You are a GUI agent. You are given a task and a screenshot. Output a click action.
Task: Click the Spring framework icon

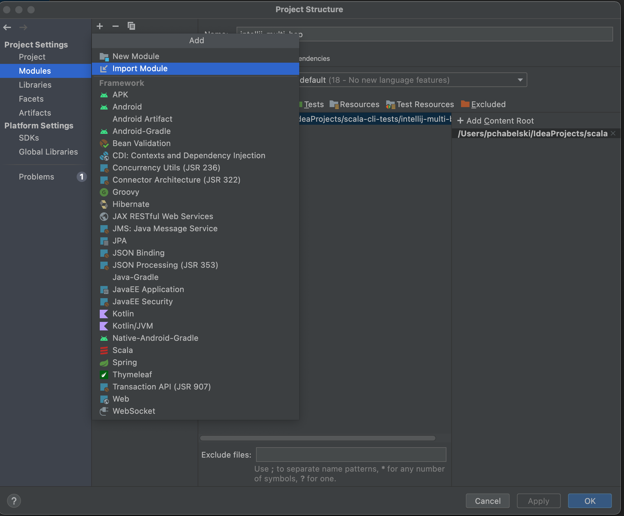(104, 362)
